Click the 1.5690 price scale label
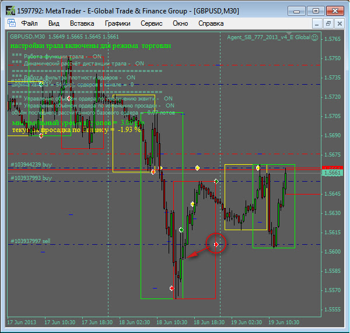This screenshot has width=350, height=333. click(x=332, y=136)
